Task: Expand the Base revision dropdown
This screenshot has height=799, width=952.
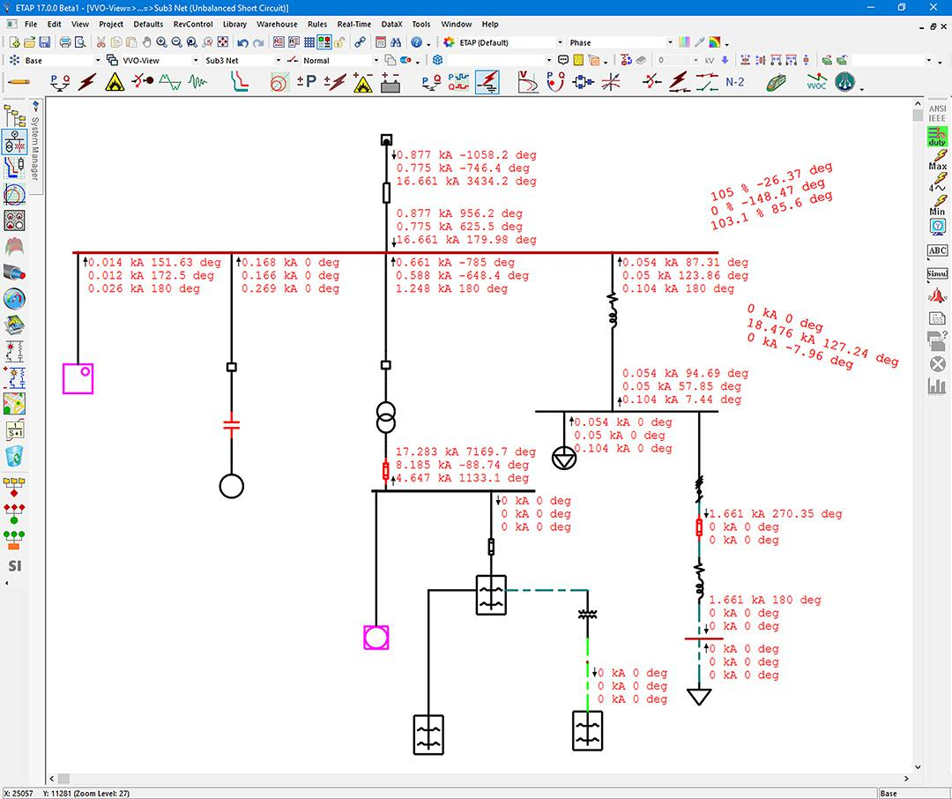Action: (x=96, y=61)
